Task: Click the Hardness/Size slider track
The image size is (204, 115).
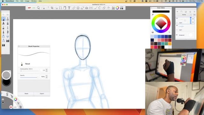Action: pyautogui.click(x=29, y=71)
